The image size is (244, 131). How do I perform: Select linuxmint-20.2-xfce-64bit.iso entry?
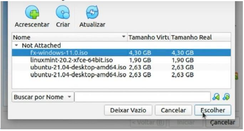[121, 60]
